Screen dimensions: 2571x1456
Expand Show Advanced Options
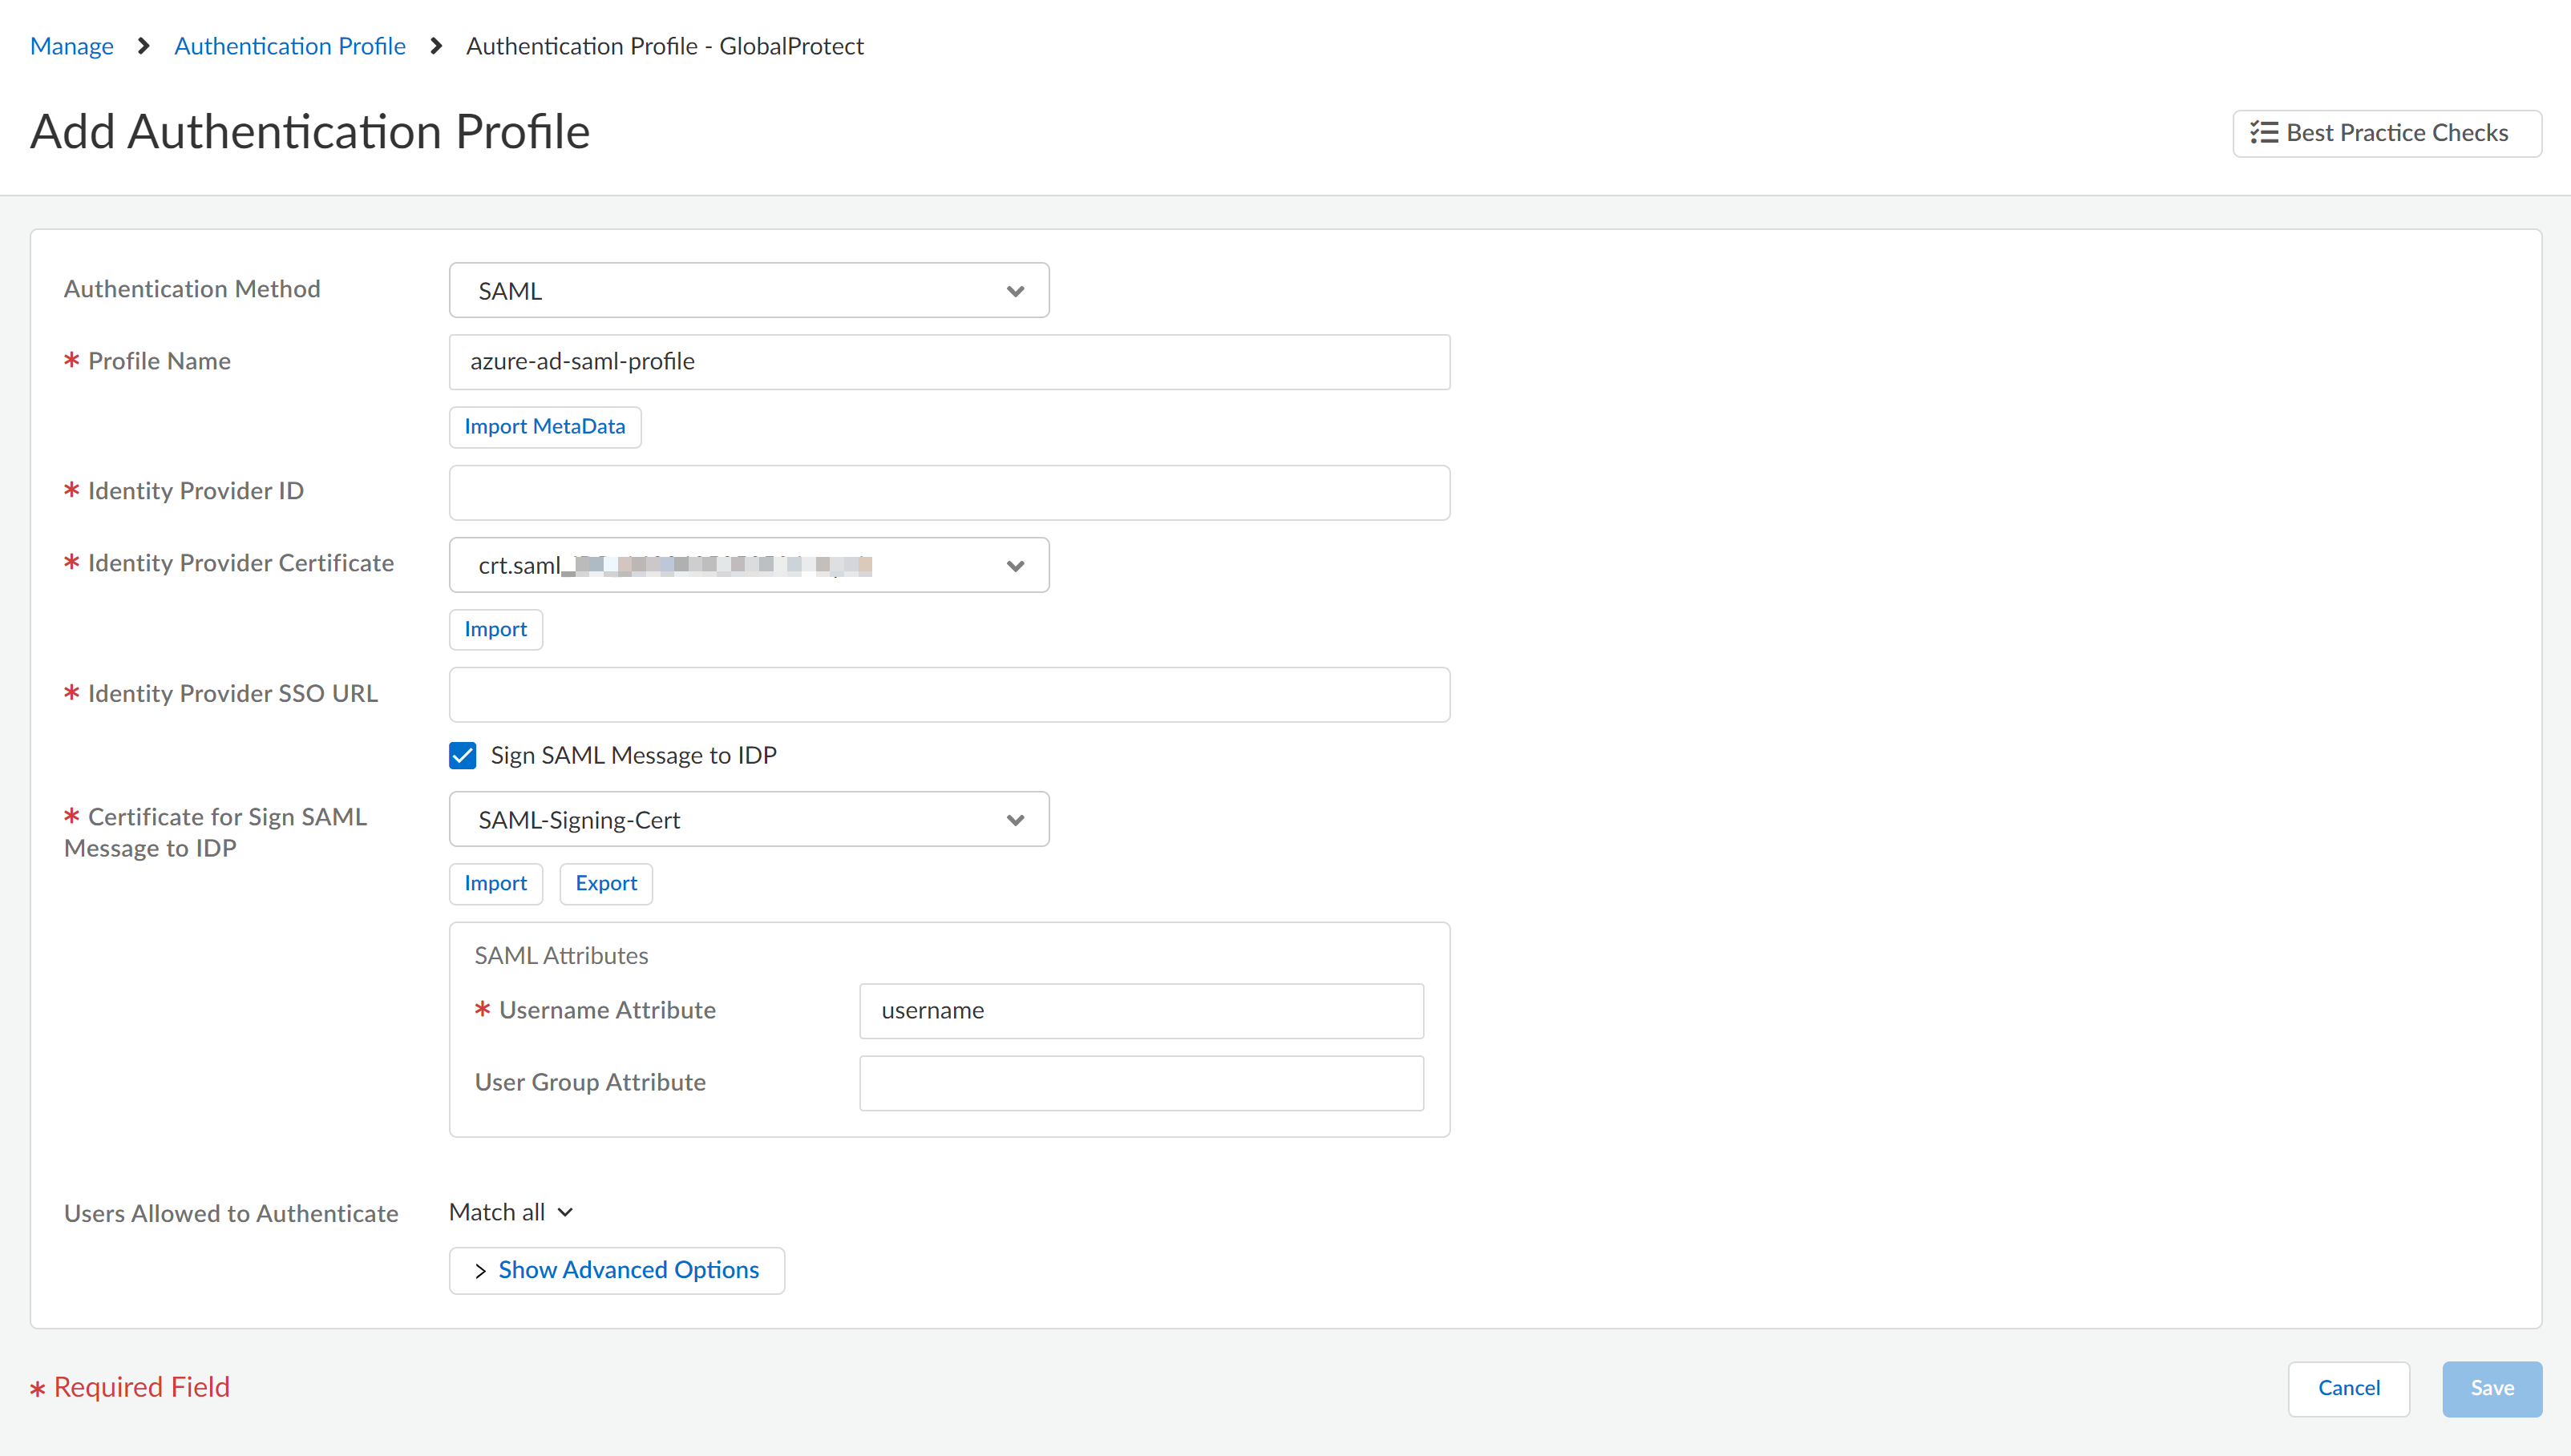[616, 1270]
